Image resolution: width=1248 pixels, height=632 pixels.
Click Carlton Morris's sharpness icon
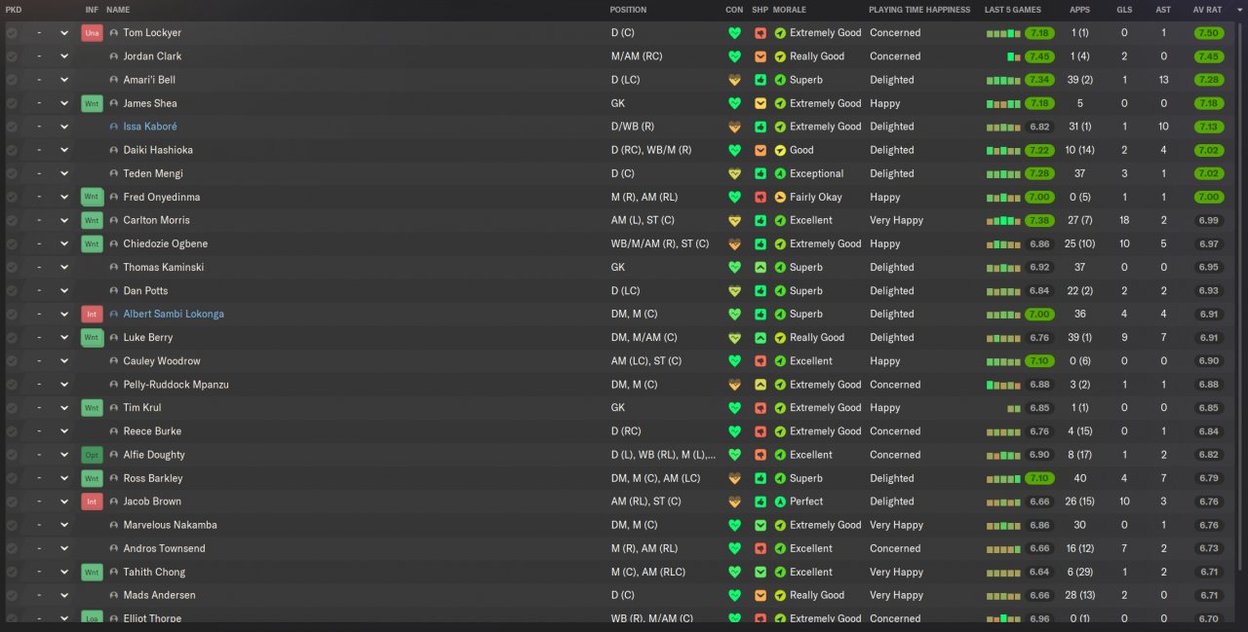click(760, 220)
